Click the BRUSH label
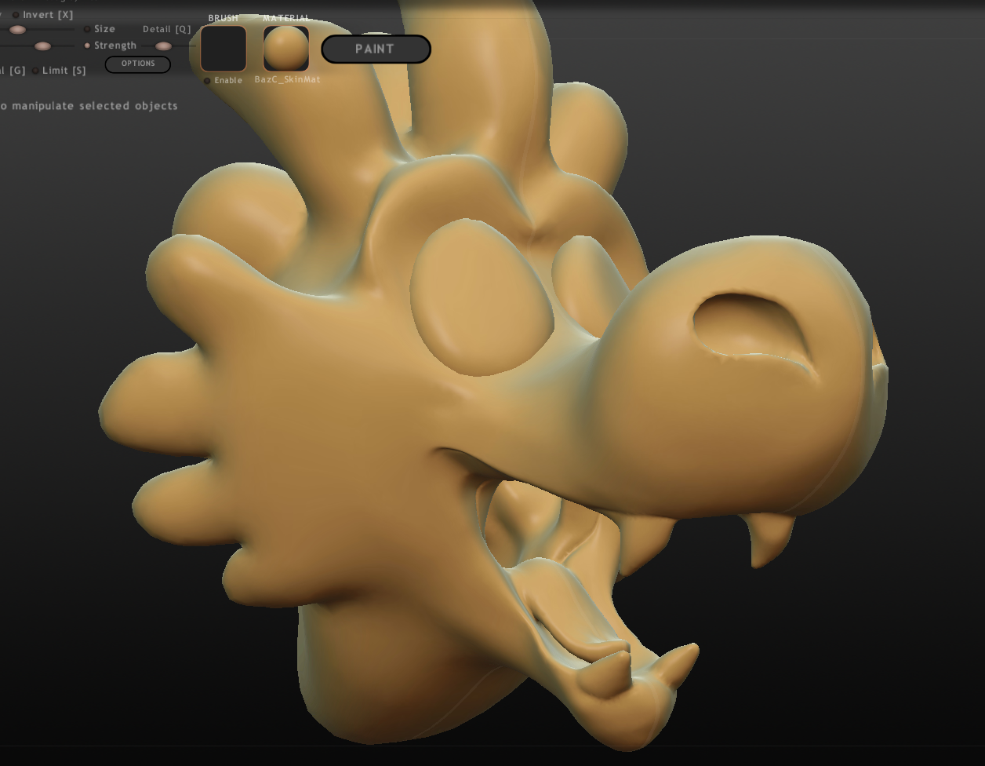The height and width of the screenshot is (766, 985). tap(224, 18)
